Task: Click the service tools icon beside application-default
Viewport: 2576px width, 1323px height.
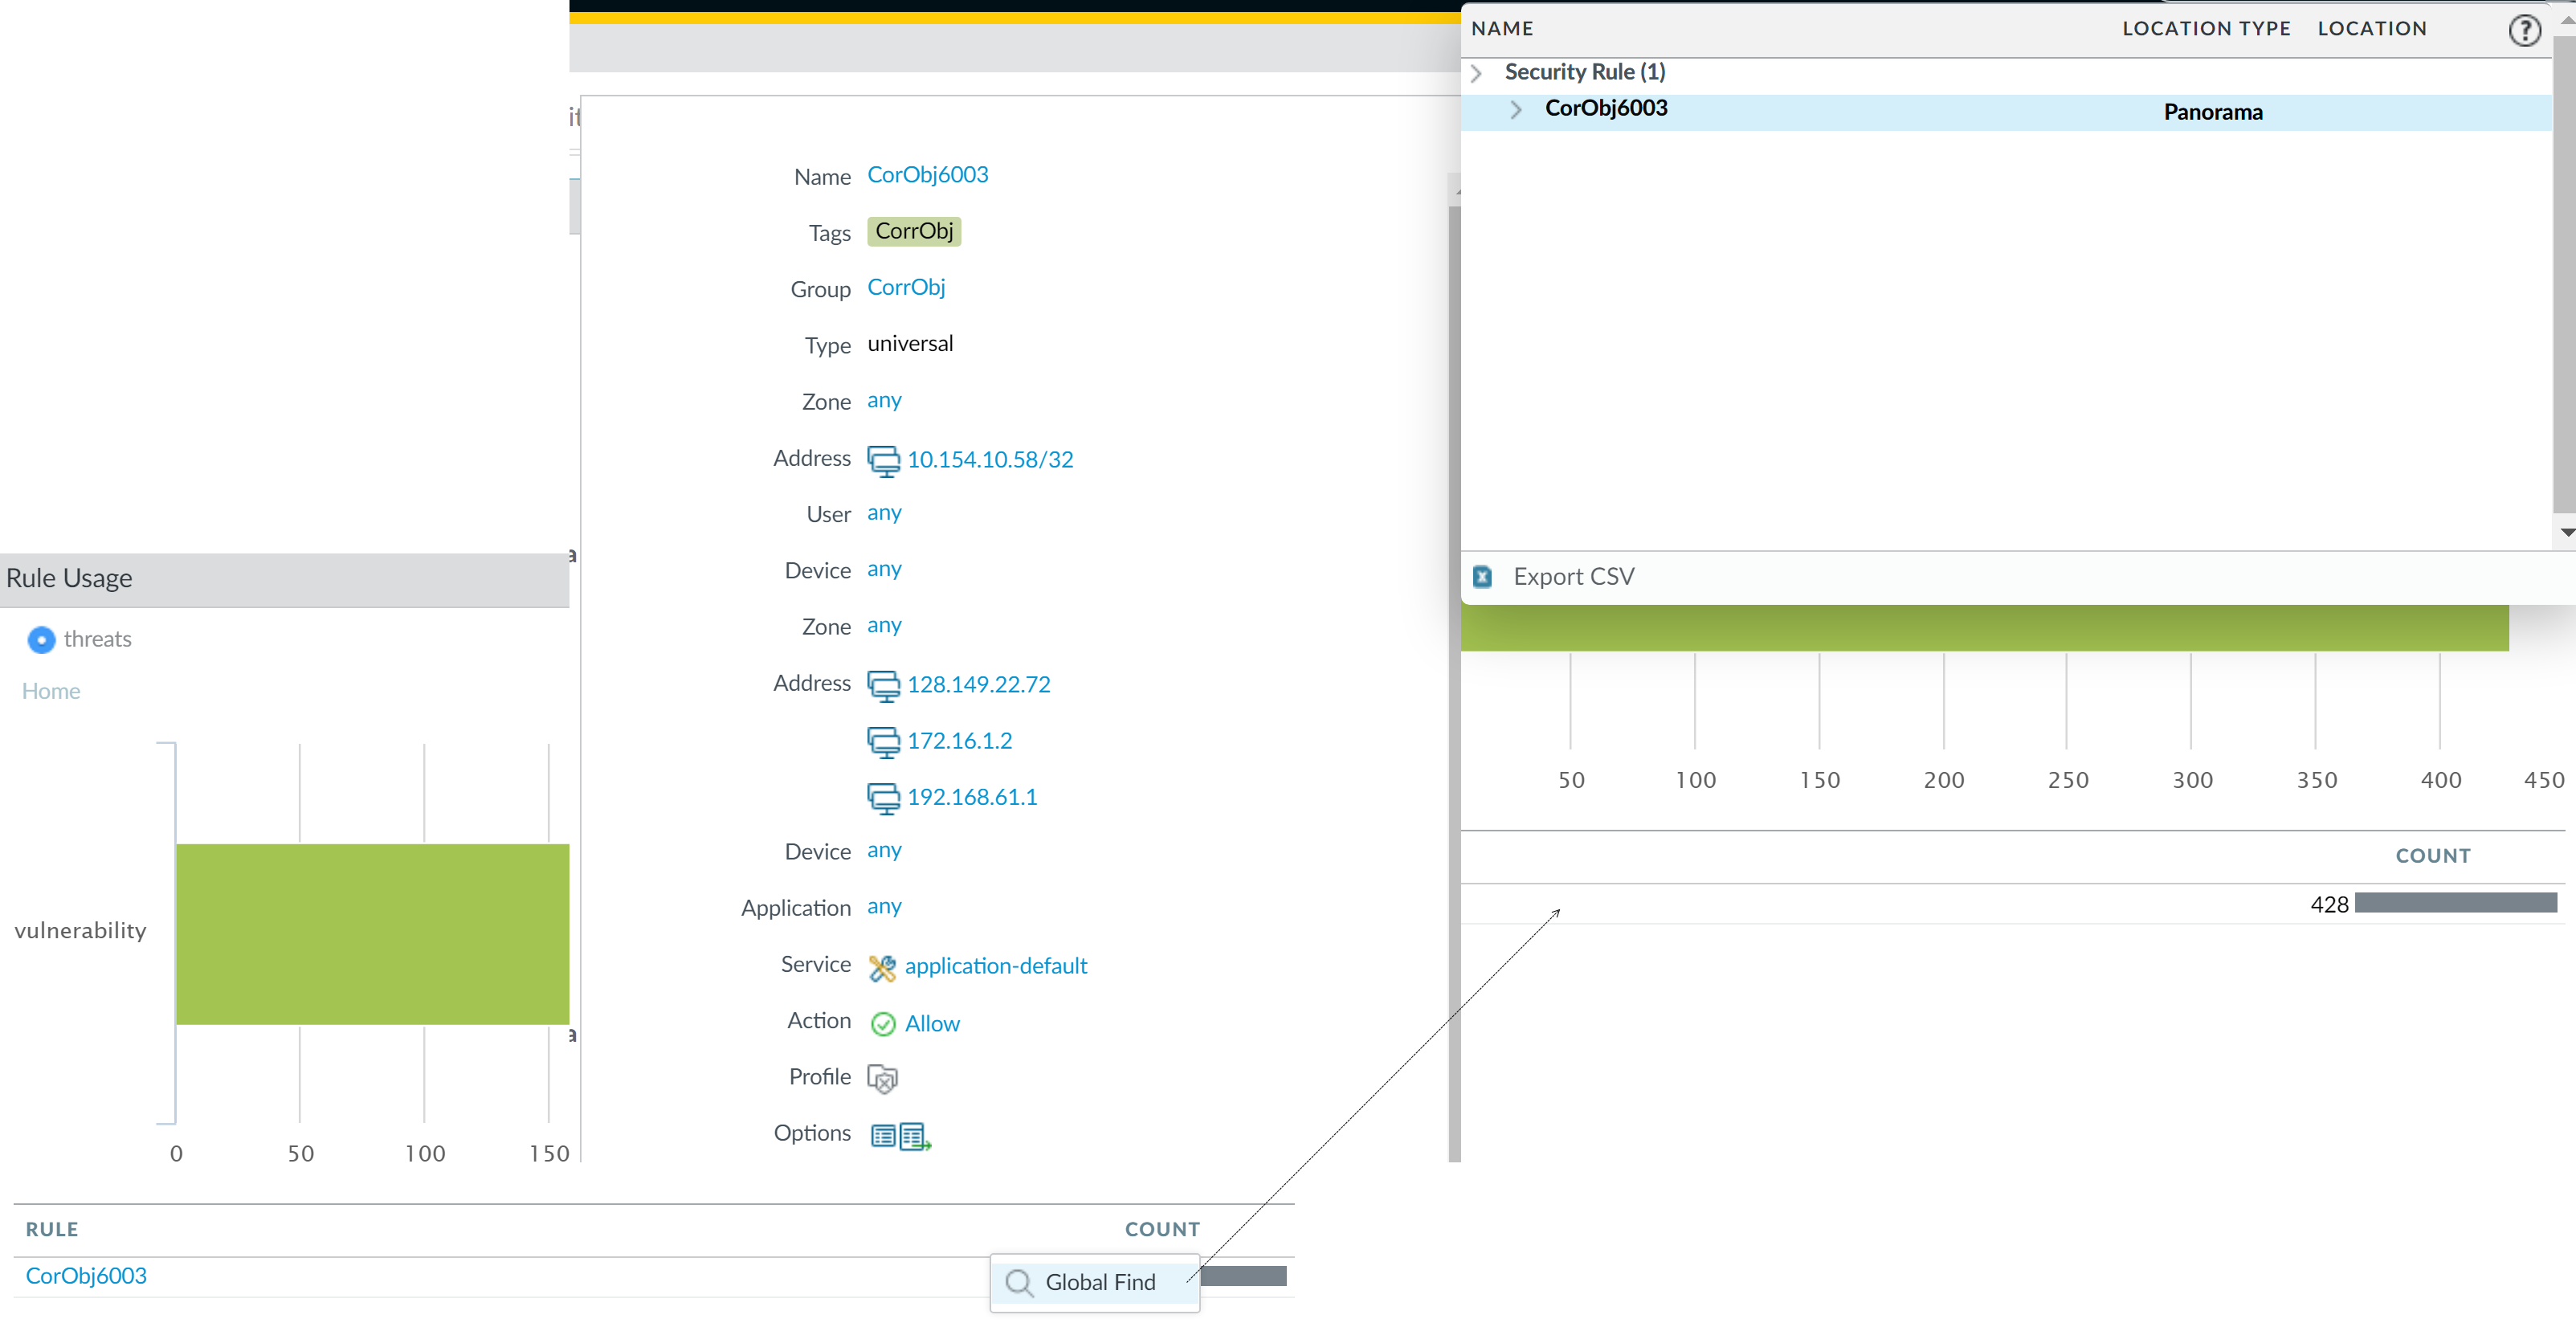Action: coord(882,967)
